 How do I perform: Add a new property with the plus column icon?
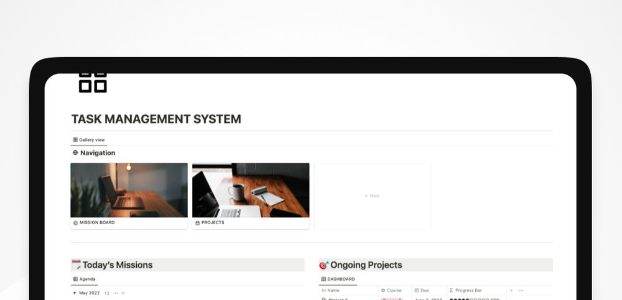(x=511, y=290)
